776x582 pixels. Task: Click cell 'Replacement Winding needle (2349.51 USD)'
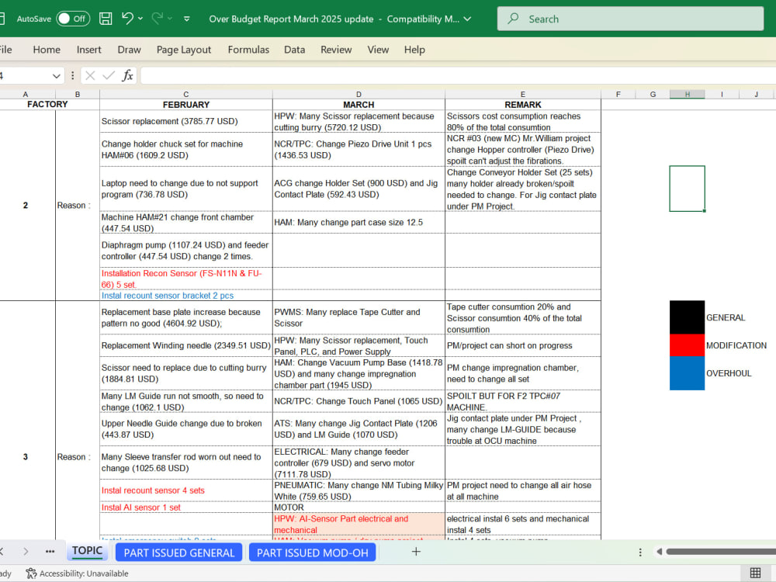coord(186,345)
